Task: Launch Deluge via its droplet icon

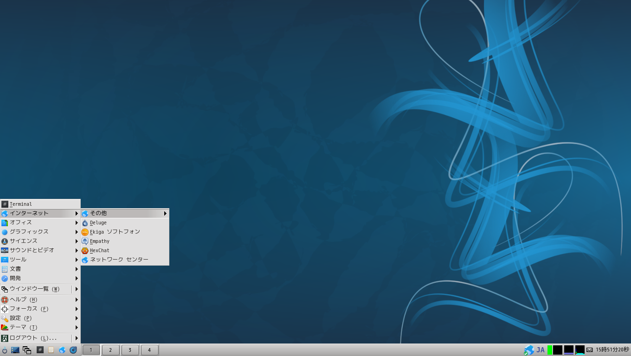Action: (85, 222)
